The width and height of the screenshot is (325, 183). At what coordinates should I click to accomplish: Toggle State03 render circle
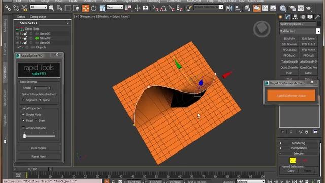(31, 34)
